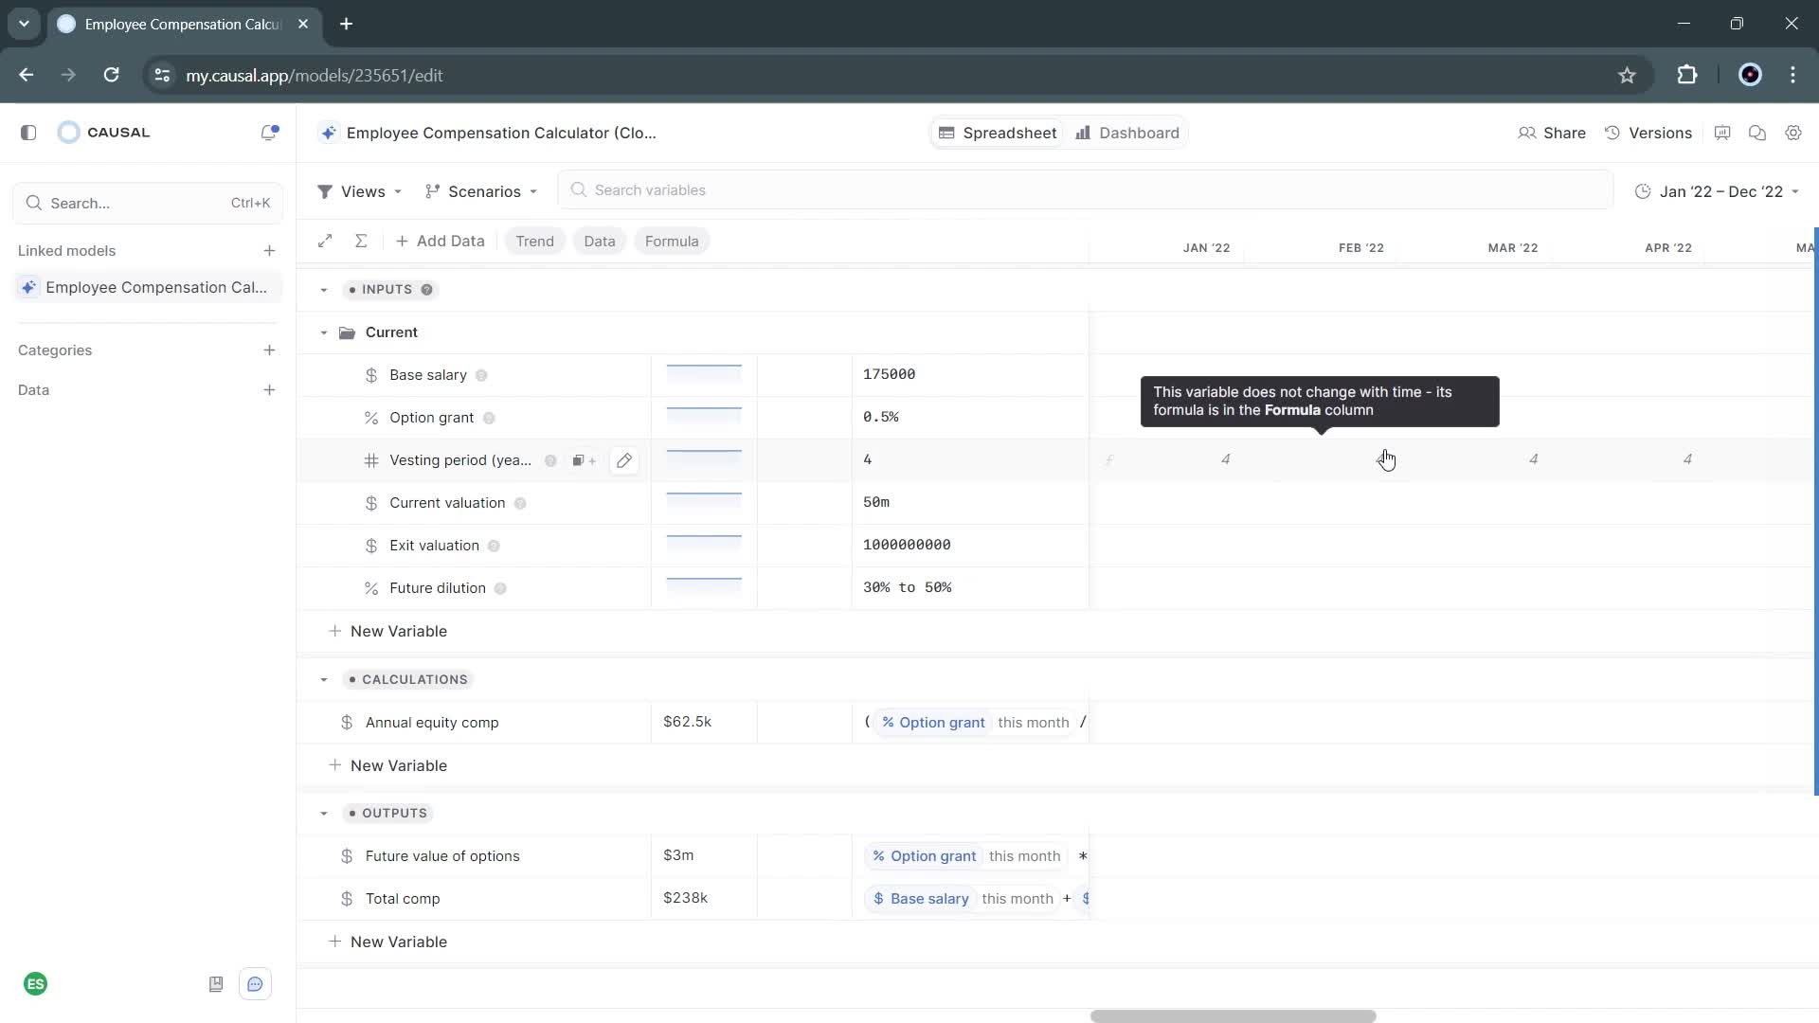Click the Dashboard tab icon

point(1083,133)
